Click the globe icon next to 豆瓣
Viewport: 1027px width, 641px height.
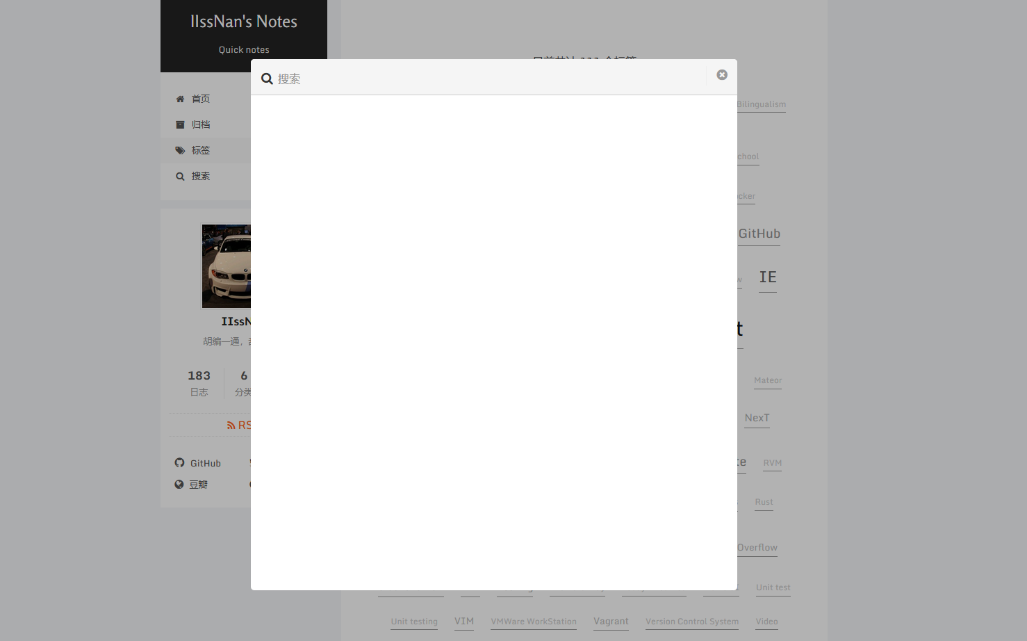tap(179, 485)
